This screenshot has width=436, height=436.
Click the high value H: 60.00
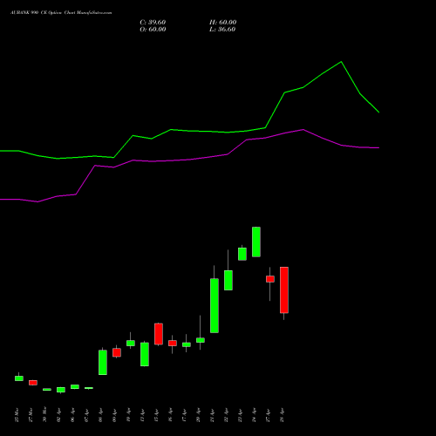(x=223, y=23)
